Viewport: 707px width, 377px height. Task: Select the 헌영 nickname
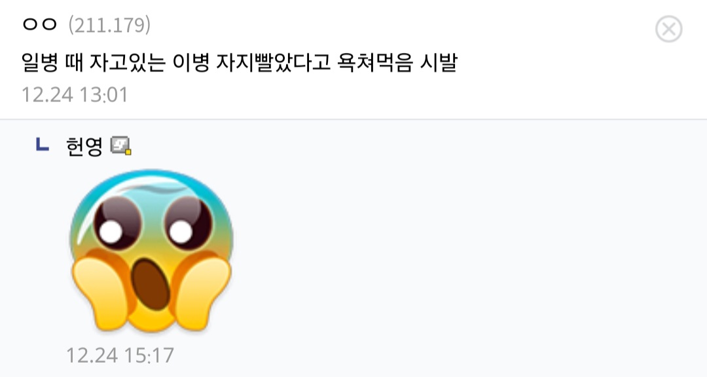coord(84,146)
